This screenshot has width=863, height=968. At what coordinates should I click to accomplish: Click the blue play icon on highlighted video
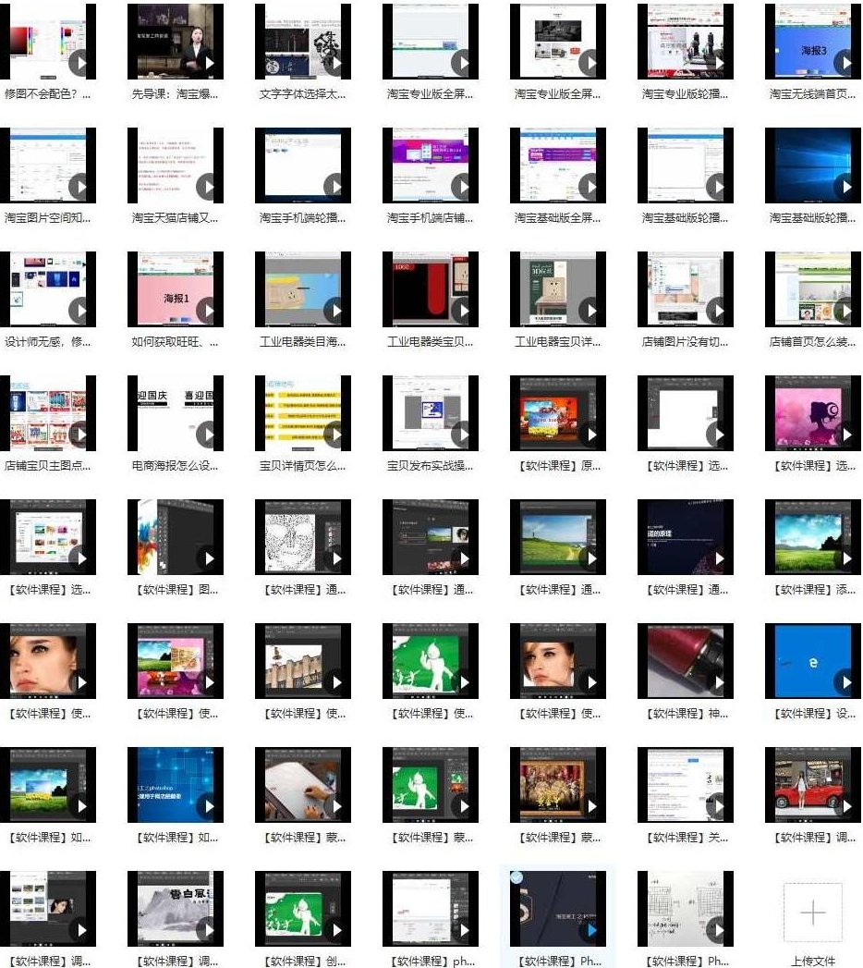(x=591, y=929)
